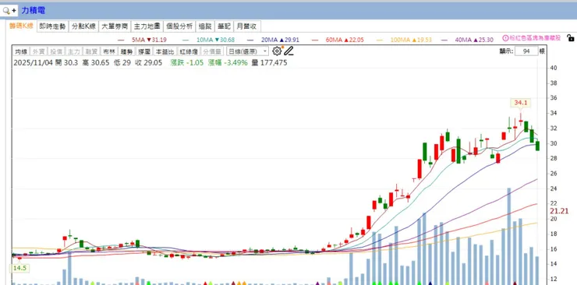Click the 力積電 stock name title

[33, 11]
